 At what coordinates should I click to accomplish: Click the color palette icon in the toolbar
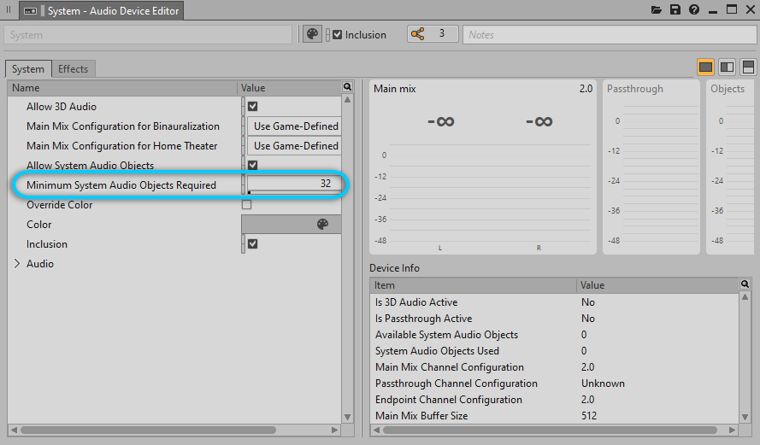(x=313, y=34)
